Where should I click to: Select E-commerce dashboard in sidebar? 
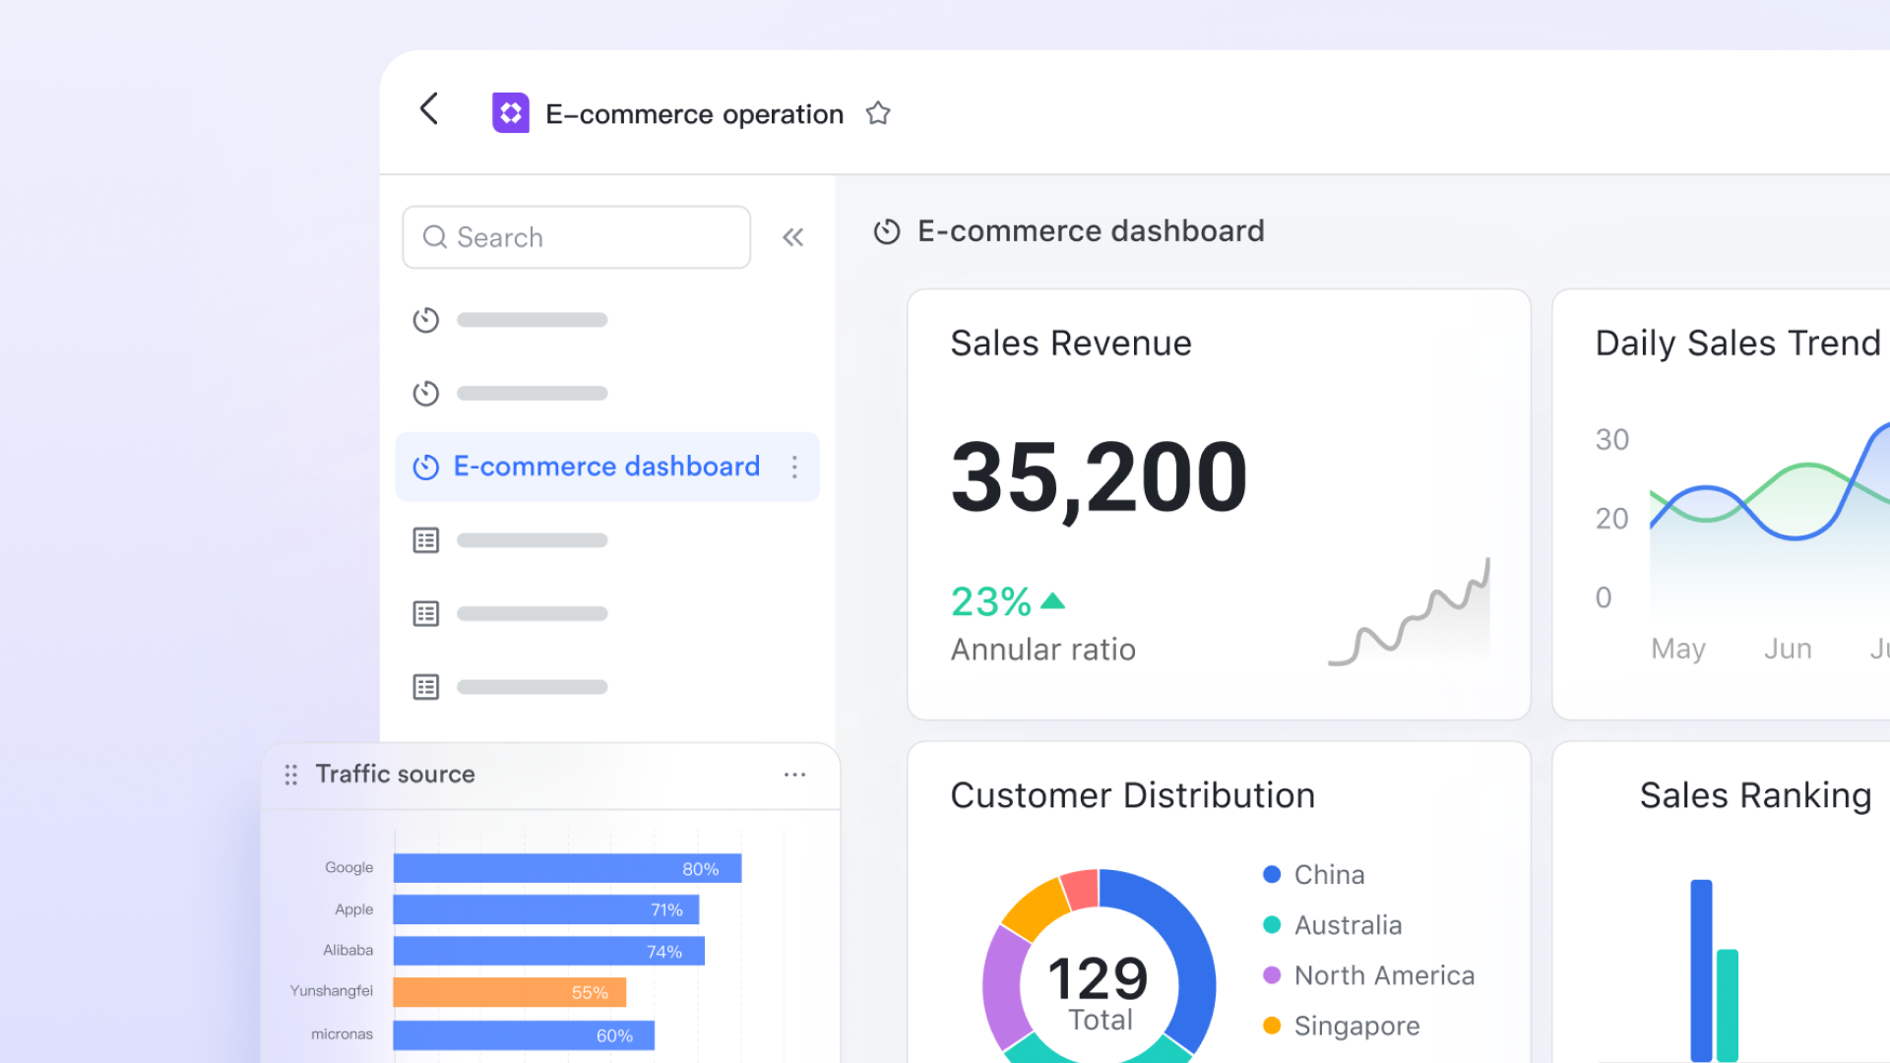click(x=607, y=467)
